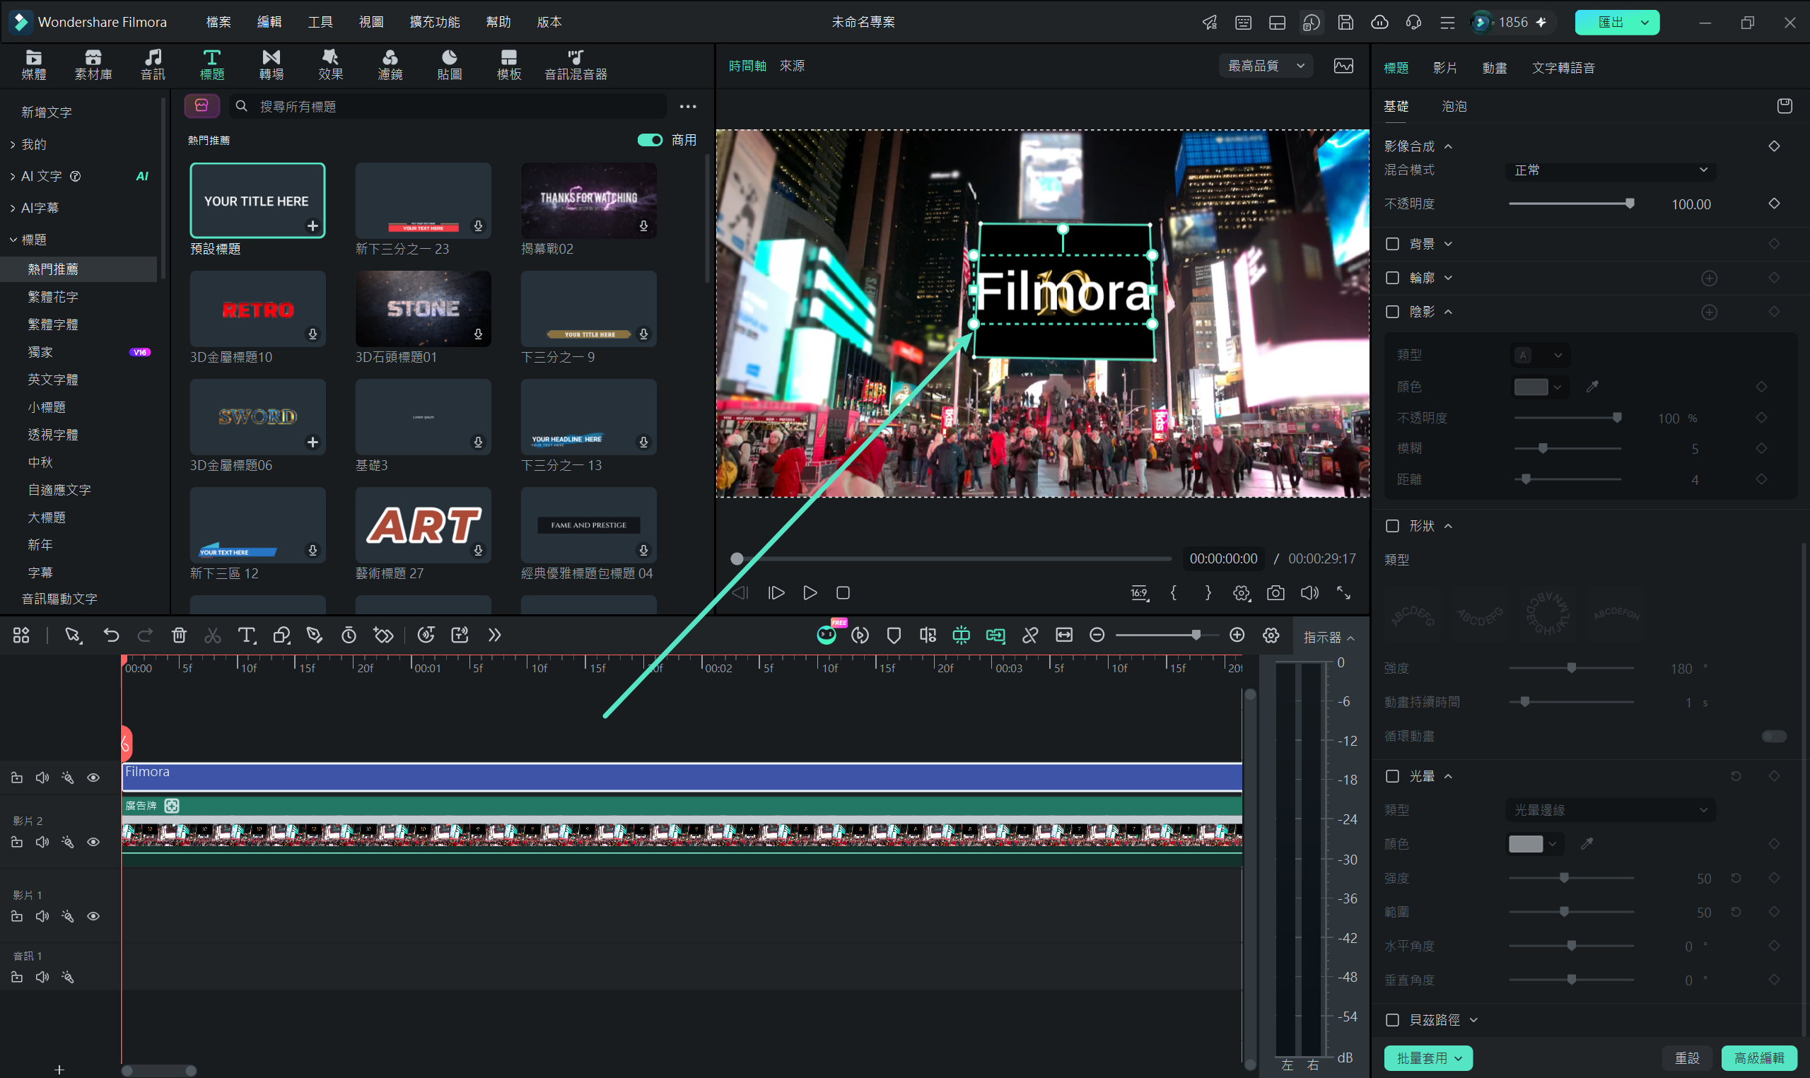Enable the 背景 background checkbox
This screenshot has height=1078, width=1810.
(1392, 244)
